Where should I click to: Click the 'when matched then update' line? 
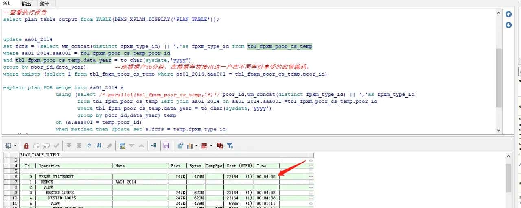141,129
